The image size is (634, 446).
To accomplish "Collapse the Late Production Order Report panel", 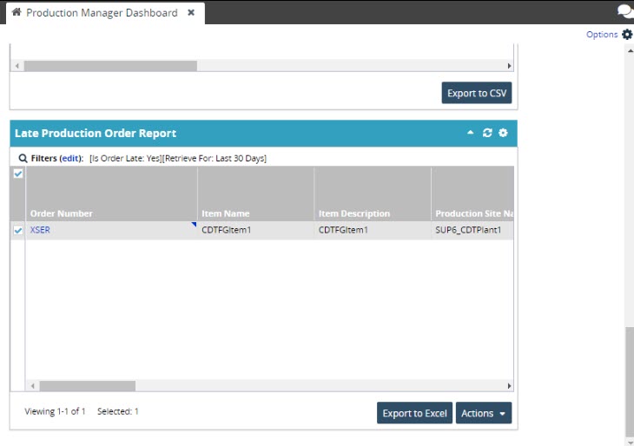I will click(471, 134).
